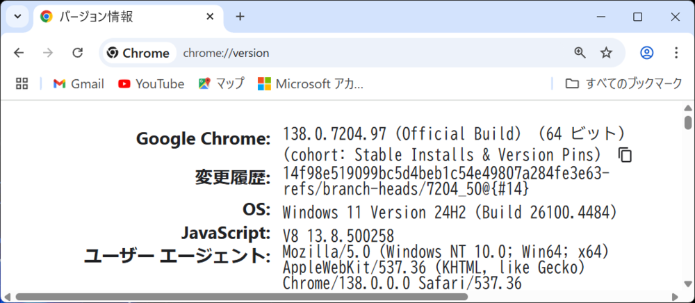The width and height of the screenshot is (695, 303).
Task: Click the forward navigation arrow
Action: point(48,53)
